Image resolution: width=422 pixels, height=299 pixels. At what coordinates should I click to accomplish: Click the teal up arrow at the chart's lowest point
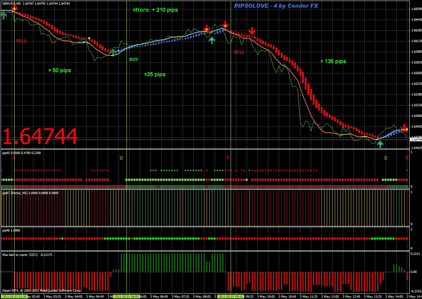click(380, 144)
